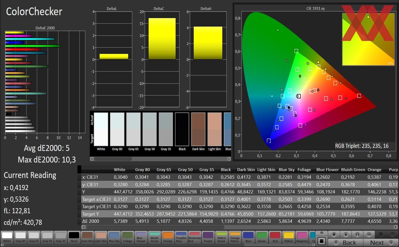The width and height of the screenshot is (399, 247).
Task: Click the Max dE2000: 10,3 text
Action: tap(47, 160)
